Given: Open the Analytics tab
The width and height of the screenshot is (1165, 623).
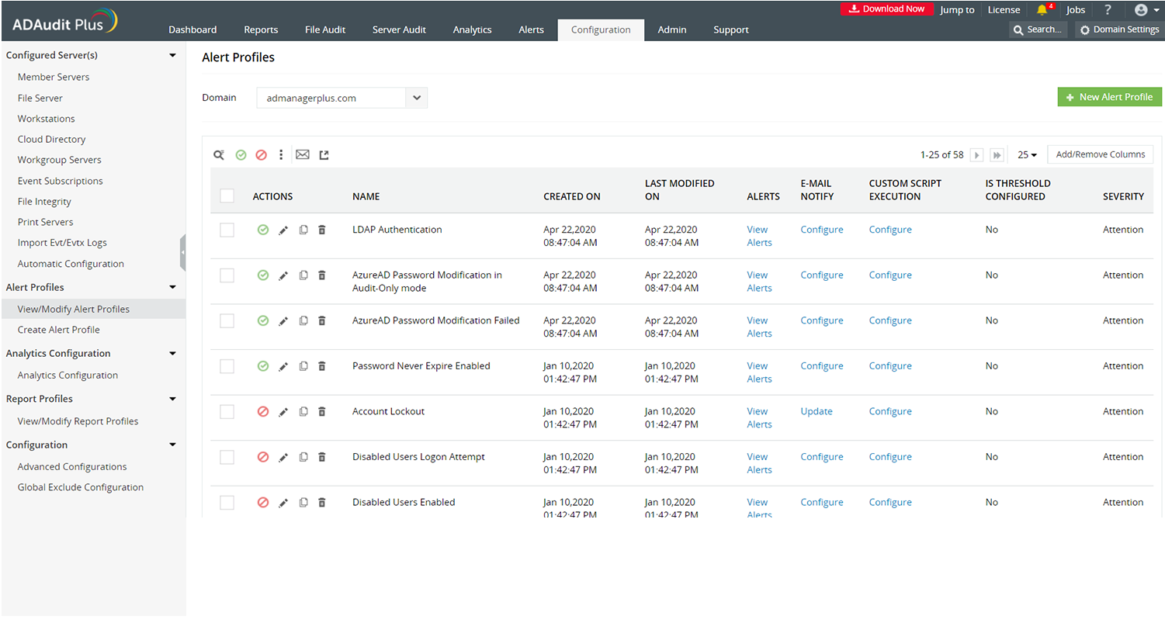Looking at the screenshot, I should pos(472,29).
